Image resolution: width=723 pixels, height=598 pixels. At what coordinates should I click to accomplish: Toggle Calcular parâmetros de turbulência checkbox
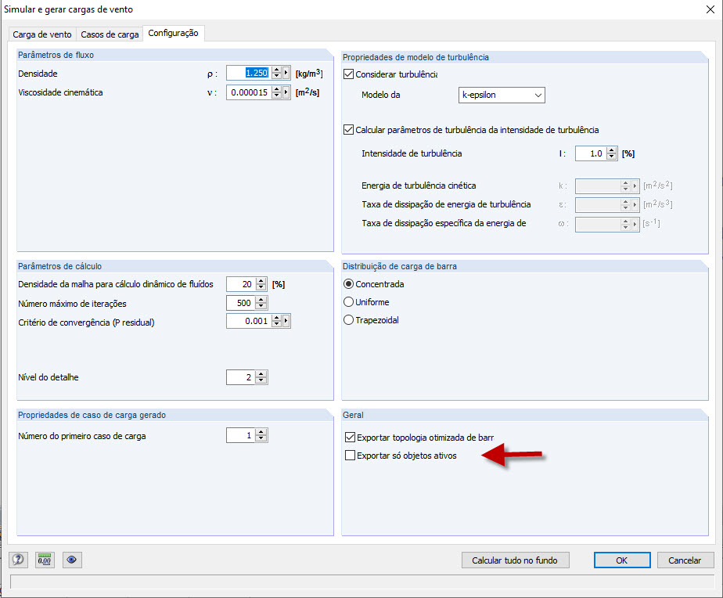[x=349, y=130]
